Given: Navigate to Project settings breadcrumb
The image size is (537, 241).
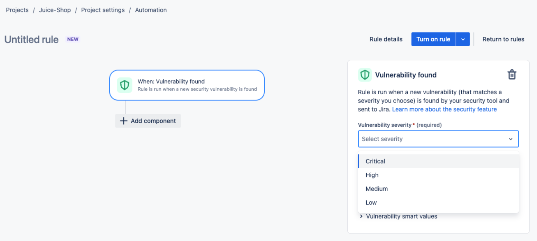Looking at the screenshot, I should (x=103, y=10).
